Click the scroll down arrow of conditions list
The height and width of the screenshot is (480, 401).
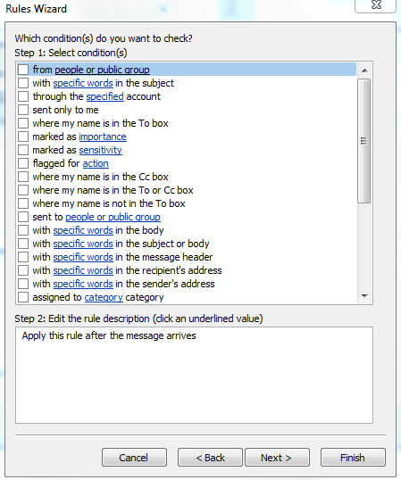click(364, 295)
